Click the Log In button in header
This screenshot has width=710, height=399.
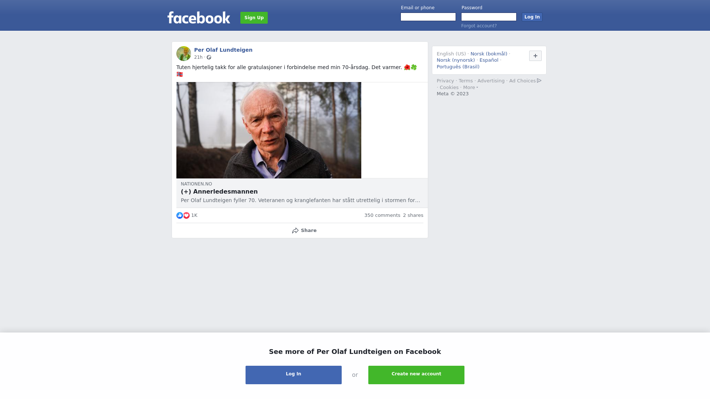click(x=532, y=17)
